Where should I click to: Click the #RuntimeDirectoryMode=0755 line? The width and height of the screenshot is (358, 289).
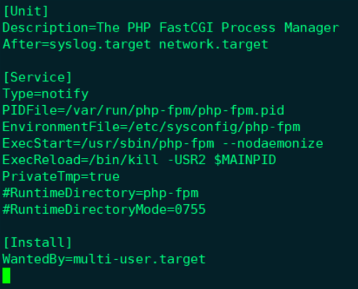(x=104, y=210)
